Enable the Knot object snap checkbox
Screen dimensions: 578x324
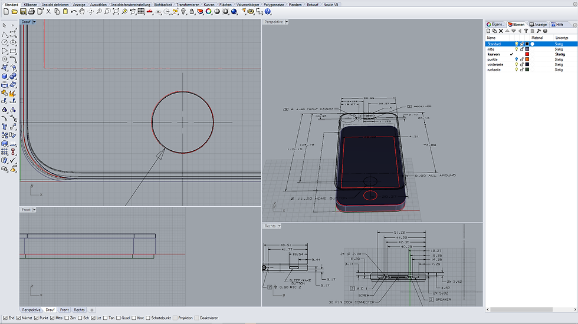coord(134,318)
